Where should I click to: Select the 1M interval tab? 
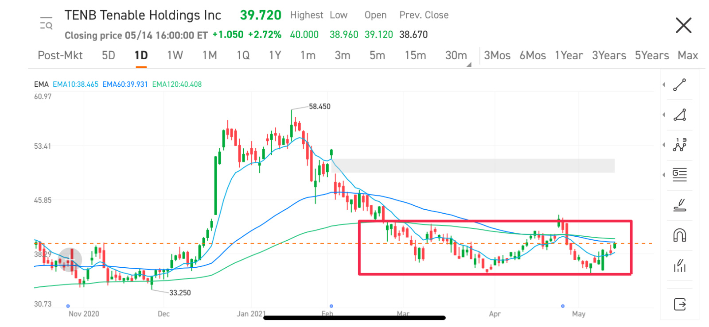[210, 56]
